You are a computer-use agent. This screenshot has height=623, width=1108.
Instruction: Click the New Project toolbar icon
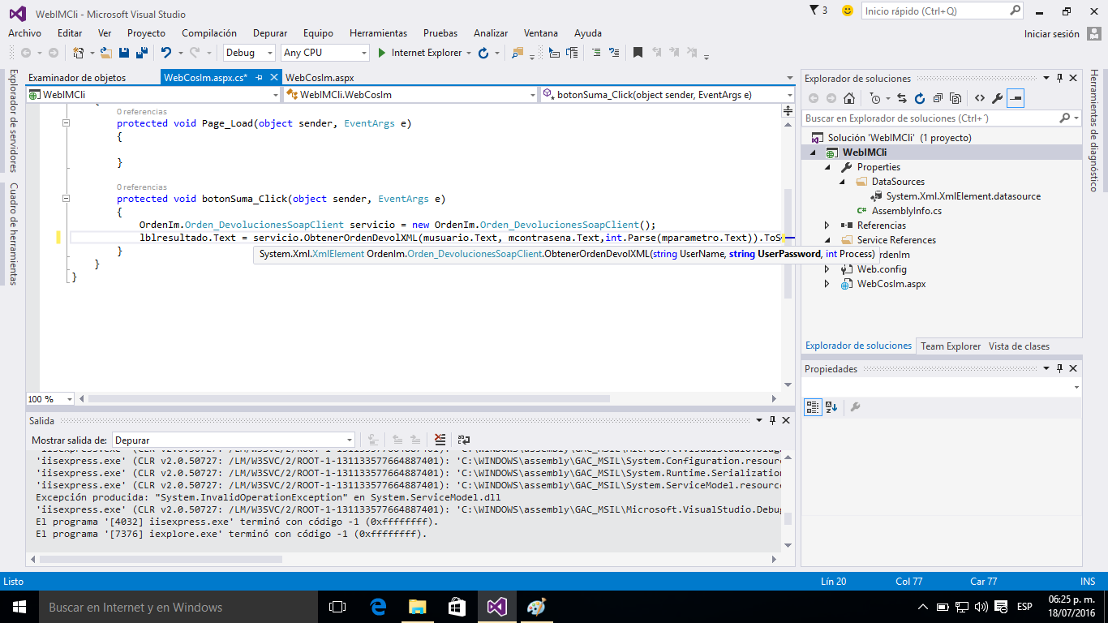click(79, 53)
